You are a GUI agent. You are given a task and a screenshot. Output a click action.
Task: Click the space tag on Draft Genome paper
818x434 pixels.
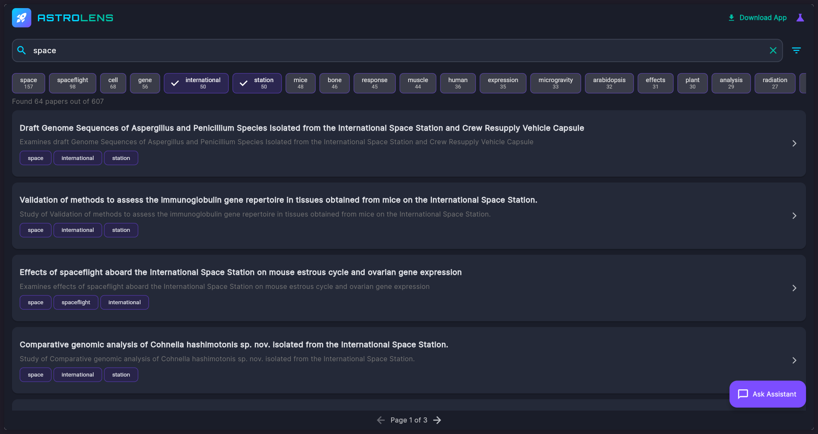(x=35, y=158)
